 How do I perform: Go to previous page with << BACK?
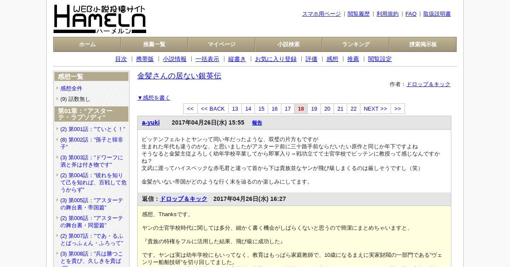(213, 109)
